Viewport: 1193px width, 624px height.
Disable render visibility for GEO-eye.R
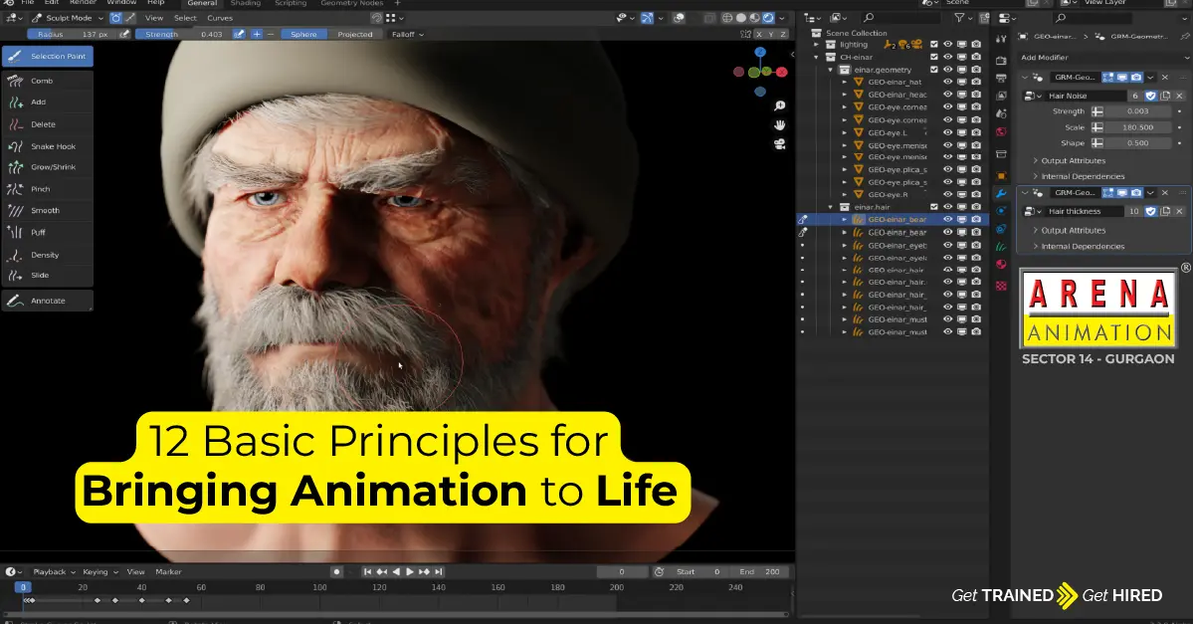pos(975,195)
